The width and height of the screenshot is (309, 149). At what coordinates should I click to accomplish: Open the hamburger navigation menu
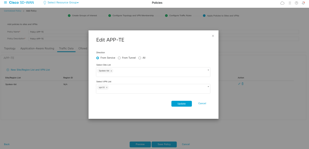pos(5,3)
